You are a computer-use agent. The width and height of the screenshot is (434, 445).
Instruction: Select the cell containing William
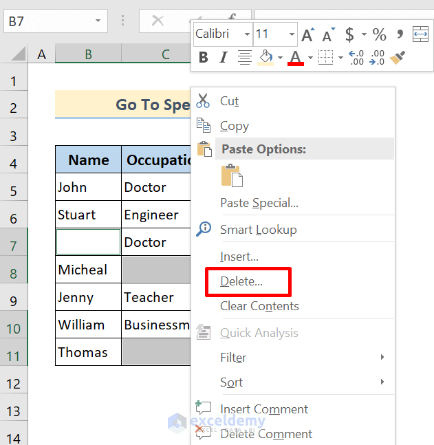point(88,325)
